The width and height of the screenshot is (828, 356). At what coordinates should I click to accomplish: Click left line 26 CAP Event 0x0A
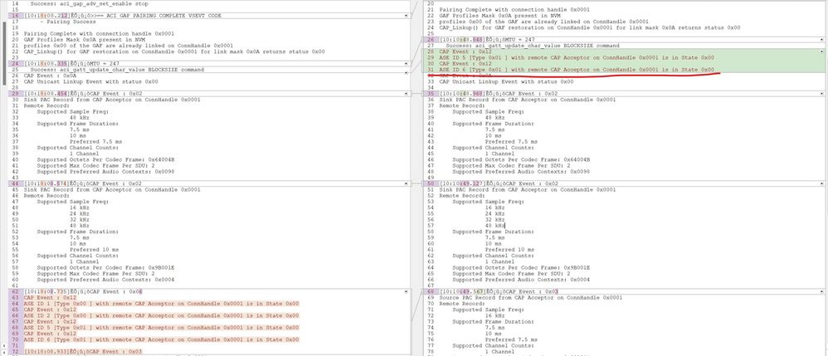pos(50,76)
